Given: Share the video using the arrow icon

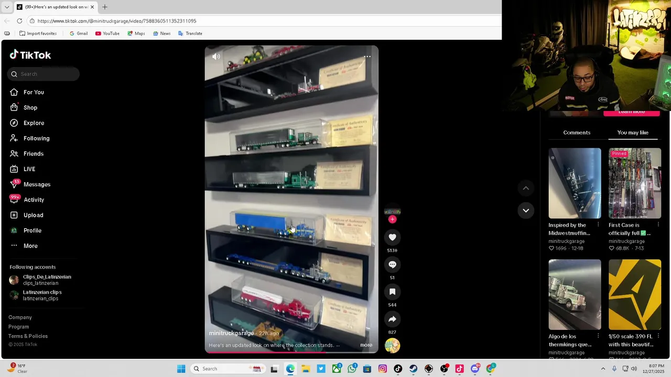Looking at the screenshot, I should pyautogui.click(x=392, y=319).
